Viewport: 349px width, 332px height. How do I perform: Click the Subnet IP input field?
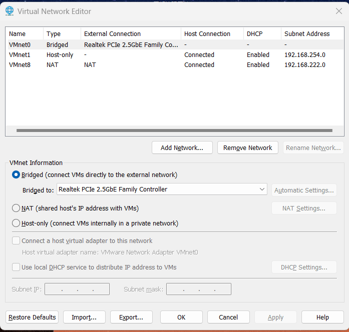point(77,289)
